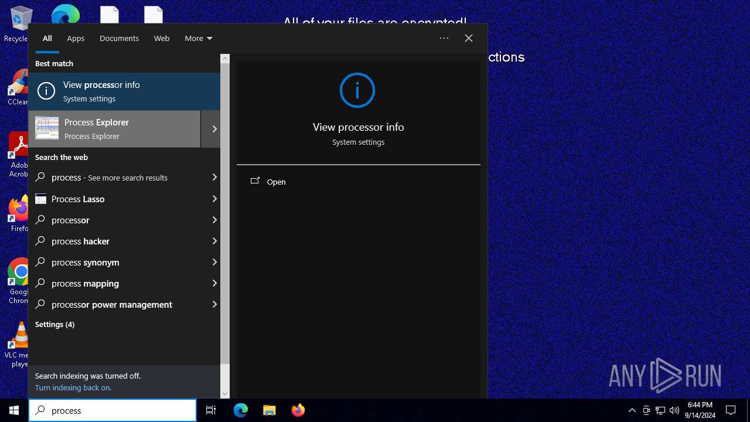
Task: Choose the process synonym web suggestion
Action: pos(124,262)
